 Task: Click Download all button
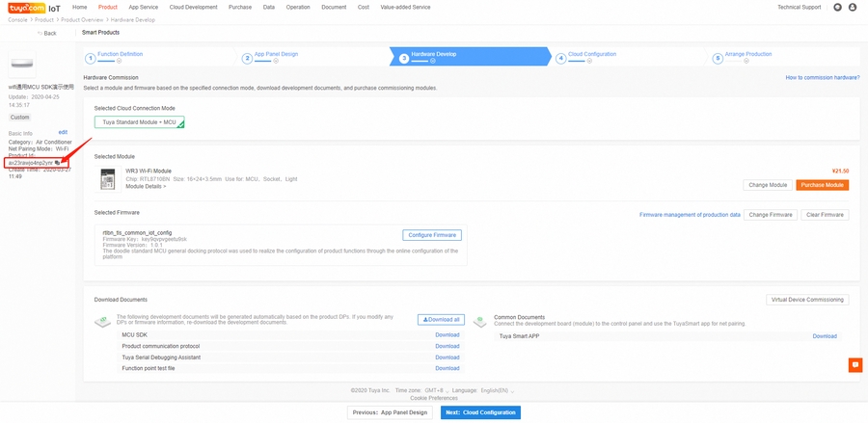pos(441,320)
